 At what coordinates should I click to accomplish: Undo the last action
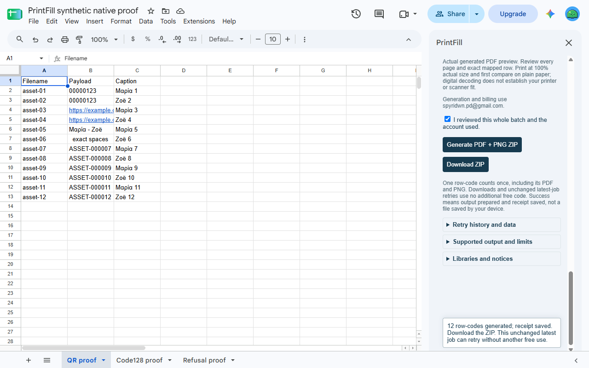coord(35,40)
